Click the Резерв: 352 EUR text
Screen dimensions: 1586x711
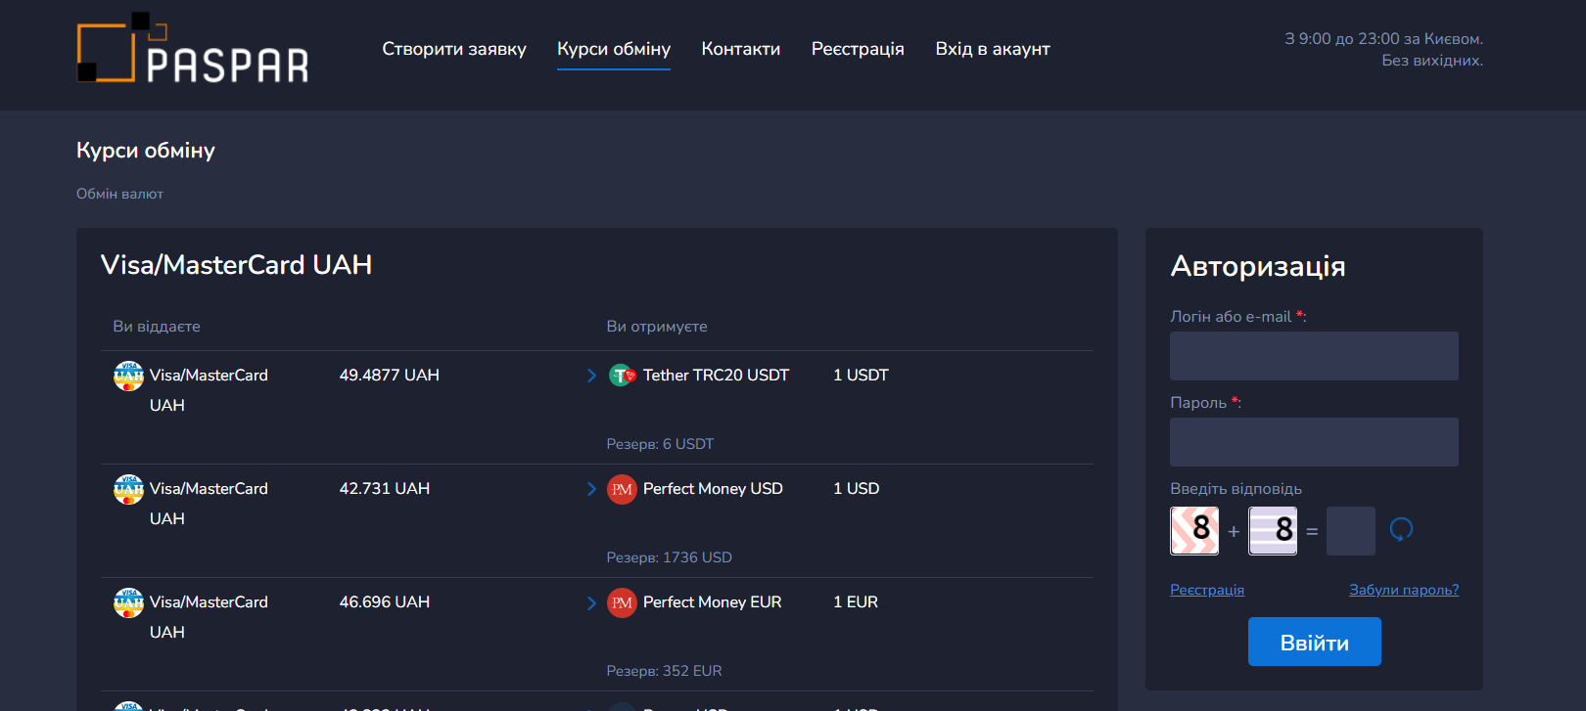point(664,671)
